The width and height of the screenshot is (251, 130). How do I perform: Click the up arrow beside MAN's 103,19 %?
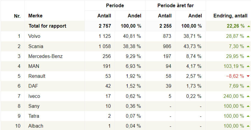(248, 66)
